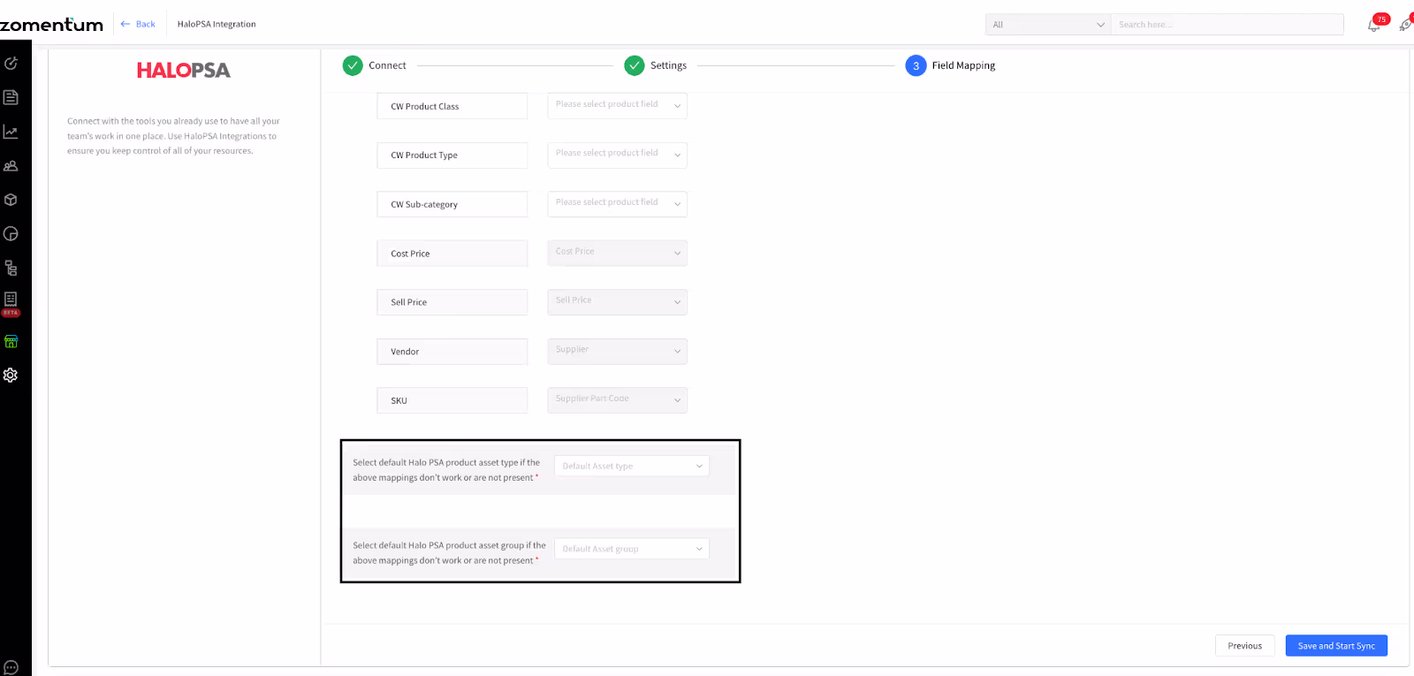Viewport: 1414px width, 676px height.
Task: Click the 'Connect with the tools' description text
Action: tap(173, 136)
